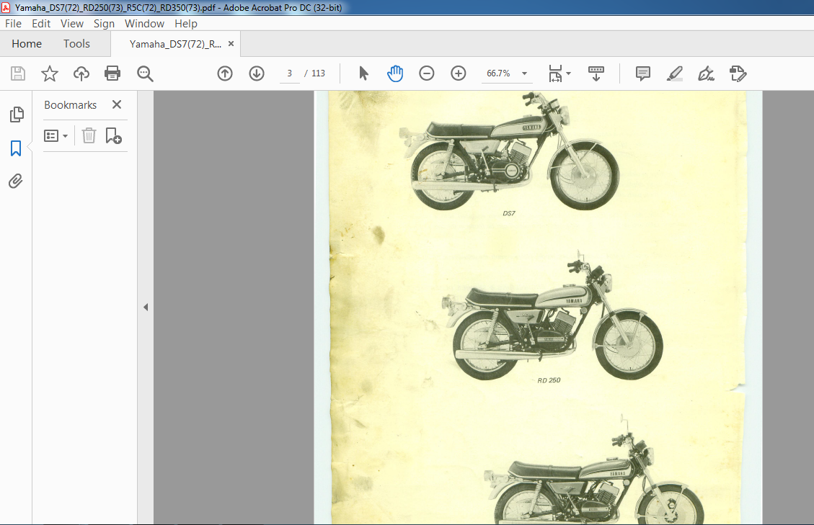Add file to starred favorites
Screen dimensions: 814x525
click(x=50, y=73)
